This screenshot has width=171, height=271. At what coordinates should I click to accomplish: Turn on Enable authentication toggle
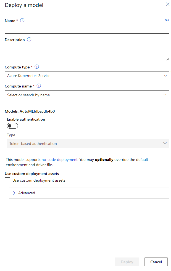coord(12,126)
